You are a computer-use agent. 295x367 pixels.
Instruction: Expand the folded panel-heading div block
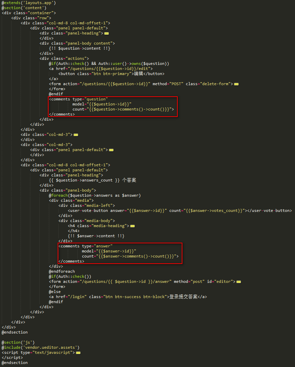pyautogui.click(x=107, y=33)
